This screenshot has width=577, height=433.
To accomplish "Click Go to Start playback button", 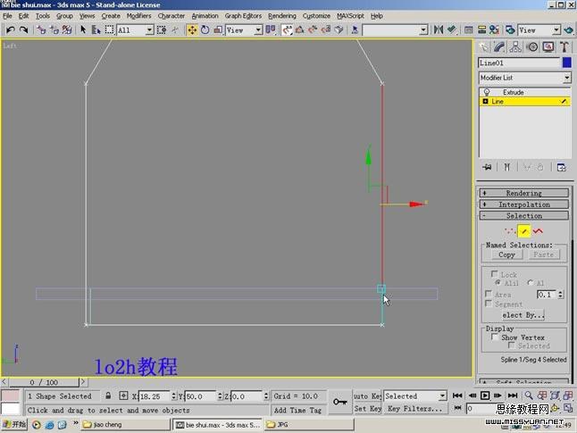I will pos(457,396).
